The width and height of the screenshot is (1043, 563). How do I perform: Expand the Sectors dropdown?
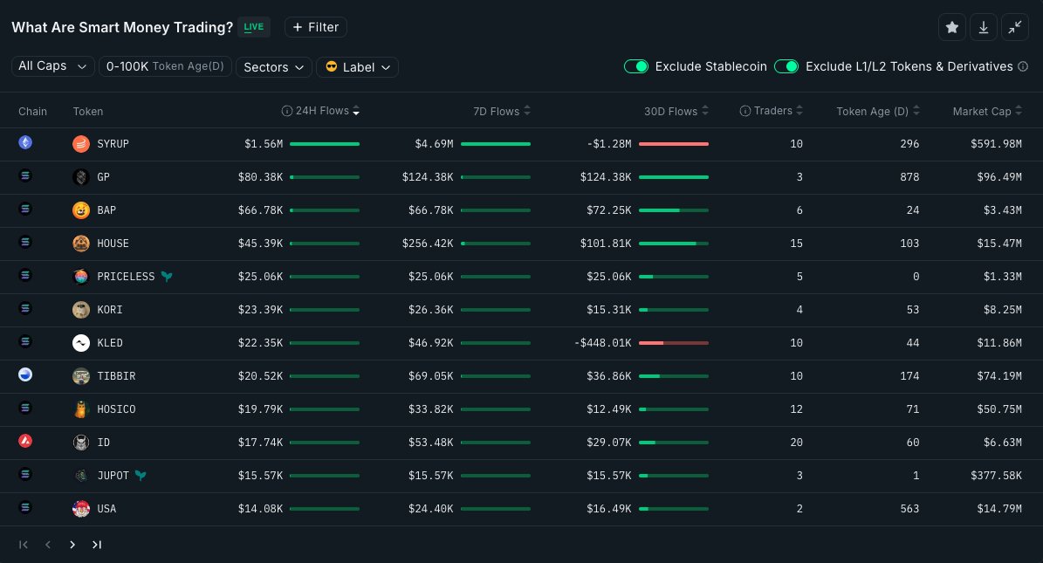click(274, 67)
